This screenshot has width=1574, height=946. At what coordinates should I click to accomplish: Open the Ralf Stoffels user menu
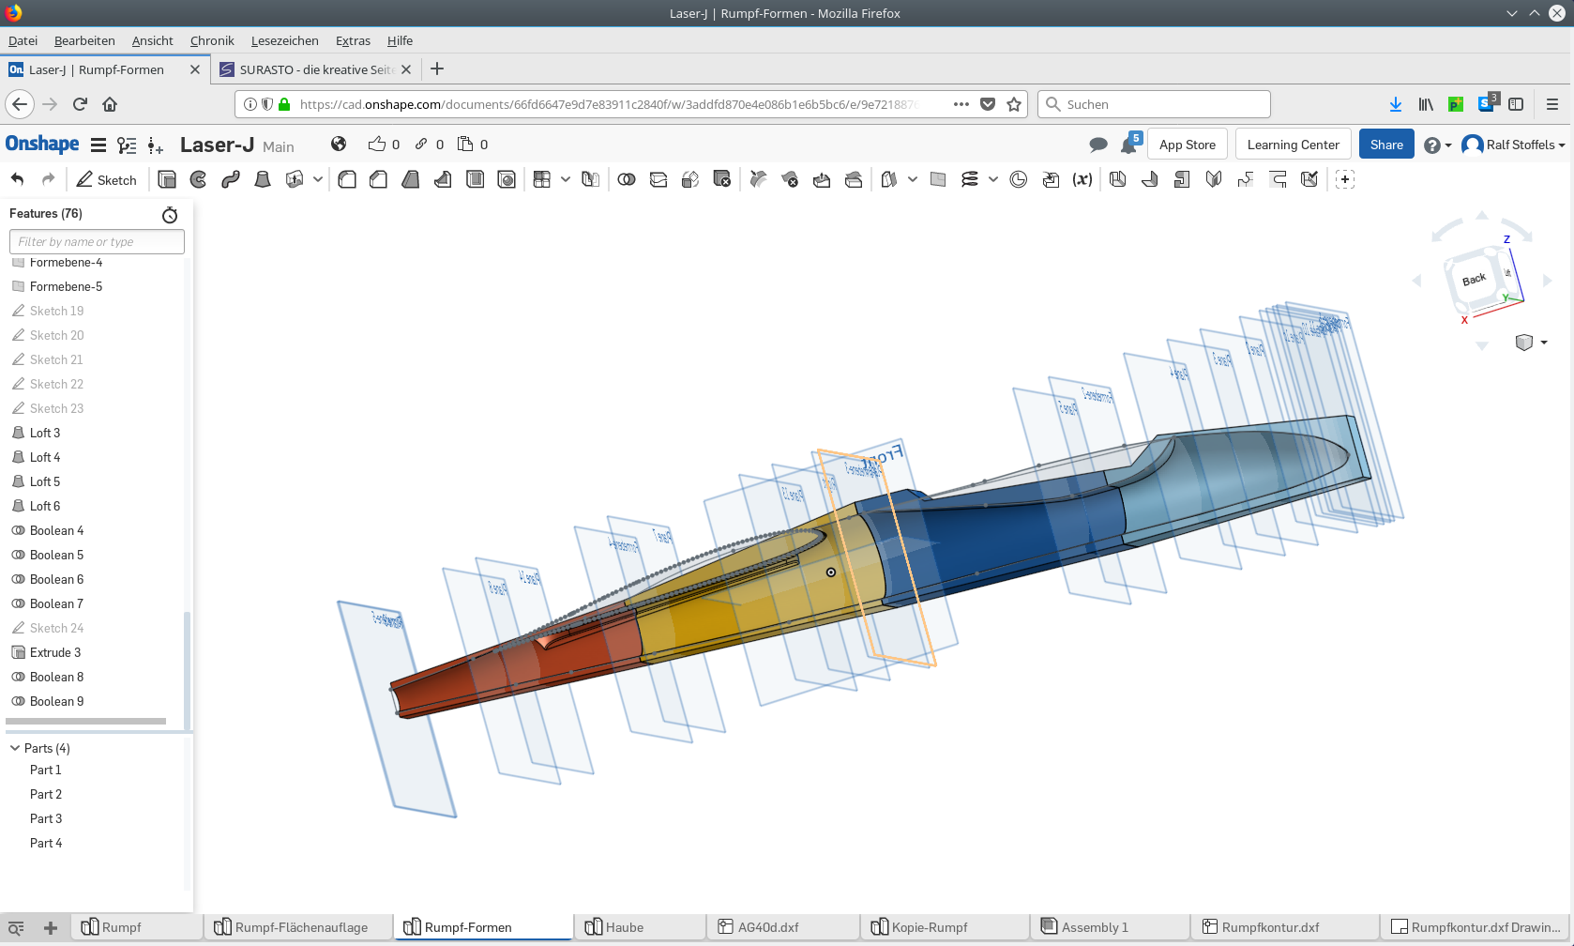[x=1514, y=145]
